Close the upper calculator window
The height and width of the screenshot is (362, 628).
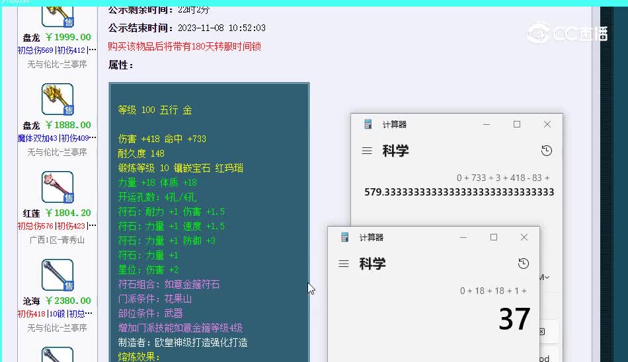547,125
